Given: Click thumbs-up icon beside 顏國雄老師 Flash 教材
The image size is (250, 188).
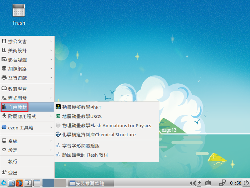Looking at the screenshot, I should click(58, 154).
